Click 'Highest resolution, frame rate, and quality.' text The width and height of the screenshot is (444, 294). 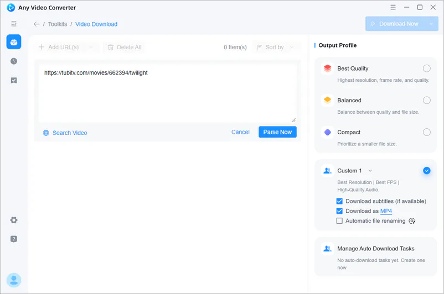click(383, 80)
